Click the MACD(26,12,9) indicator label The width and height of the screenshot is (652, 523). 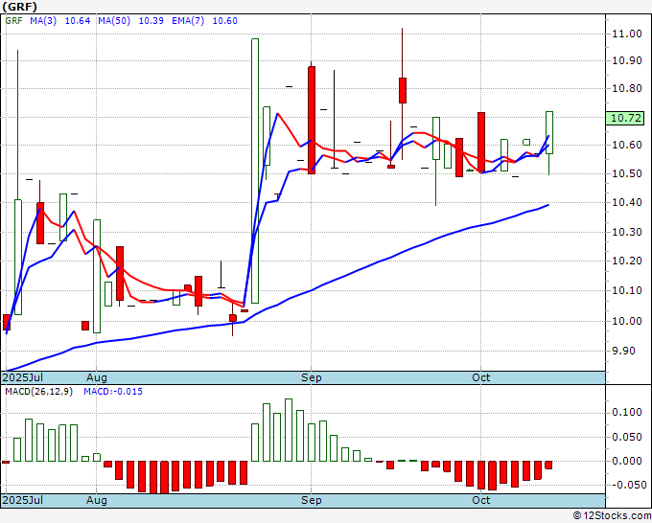[38, 392]
